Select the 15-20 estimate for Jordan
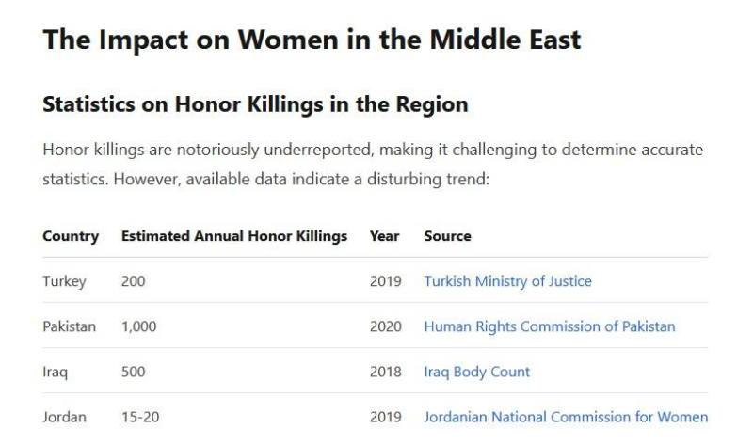Screen dimensions: 753x445 140,417
